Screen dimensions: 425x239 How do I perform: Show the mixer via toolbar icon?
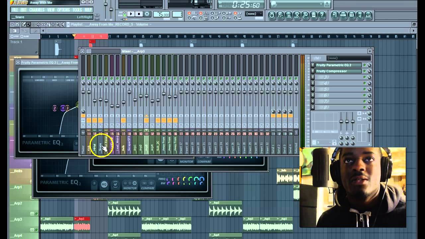coord(368,15)
